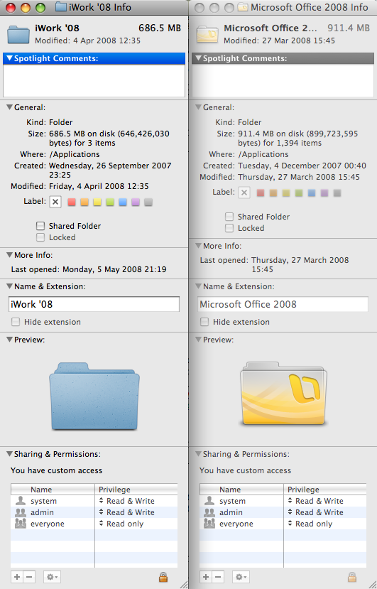Collapse Name & Extension in iWork window
Screen dimensions: 377x589
pos(9,286)
